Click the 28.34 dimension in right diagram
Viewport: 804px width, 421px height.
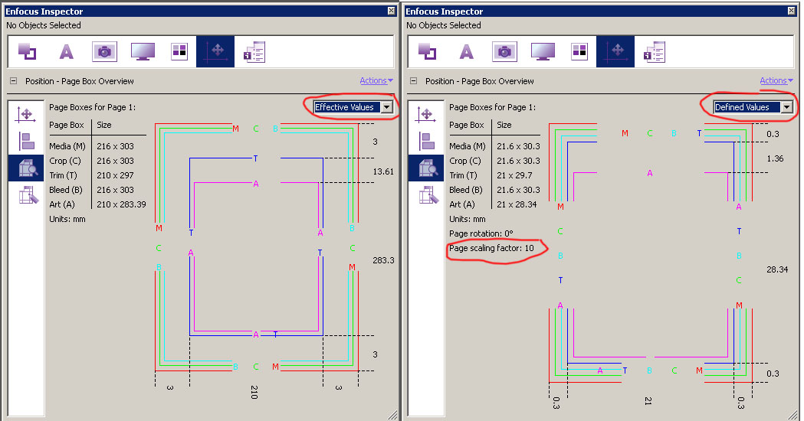777,269
